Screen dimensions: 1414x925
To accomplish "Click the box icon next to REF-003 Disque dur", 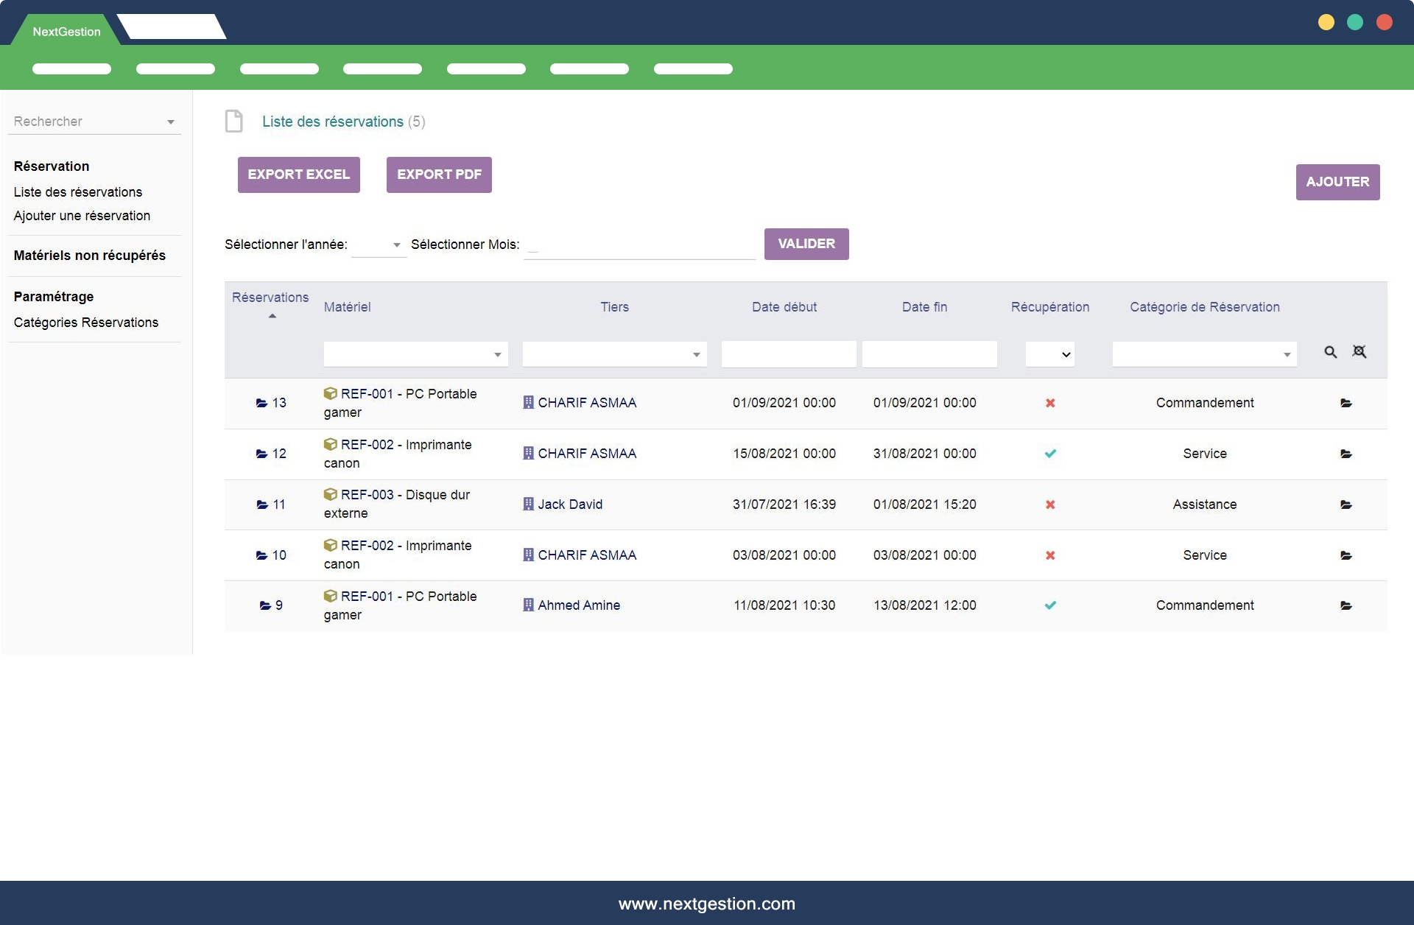I will [x=331, y=494].
